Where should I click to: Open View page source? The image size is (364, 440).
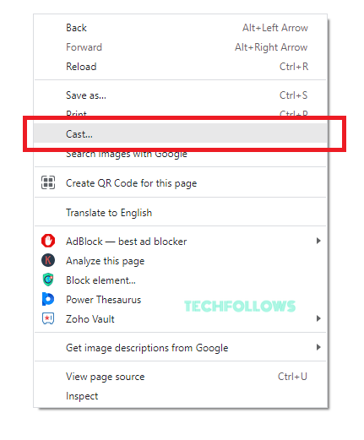(x=181, y=377)
